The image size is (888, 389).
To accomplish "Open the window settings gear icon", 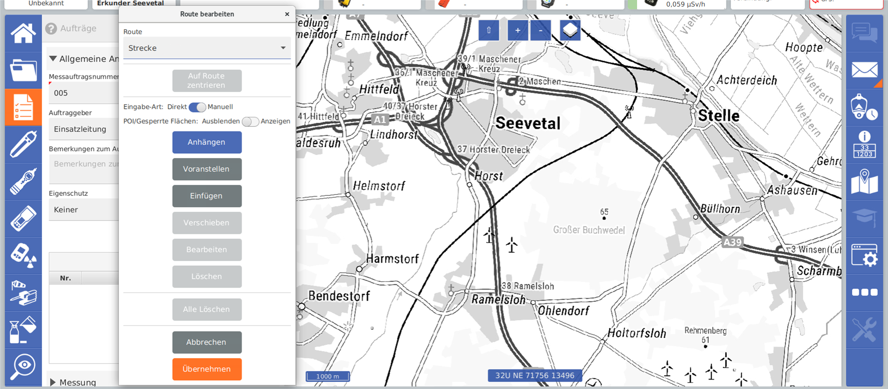I will (864, 255).
